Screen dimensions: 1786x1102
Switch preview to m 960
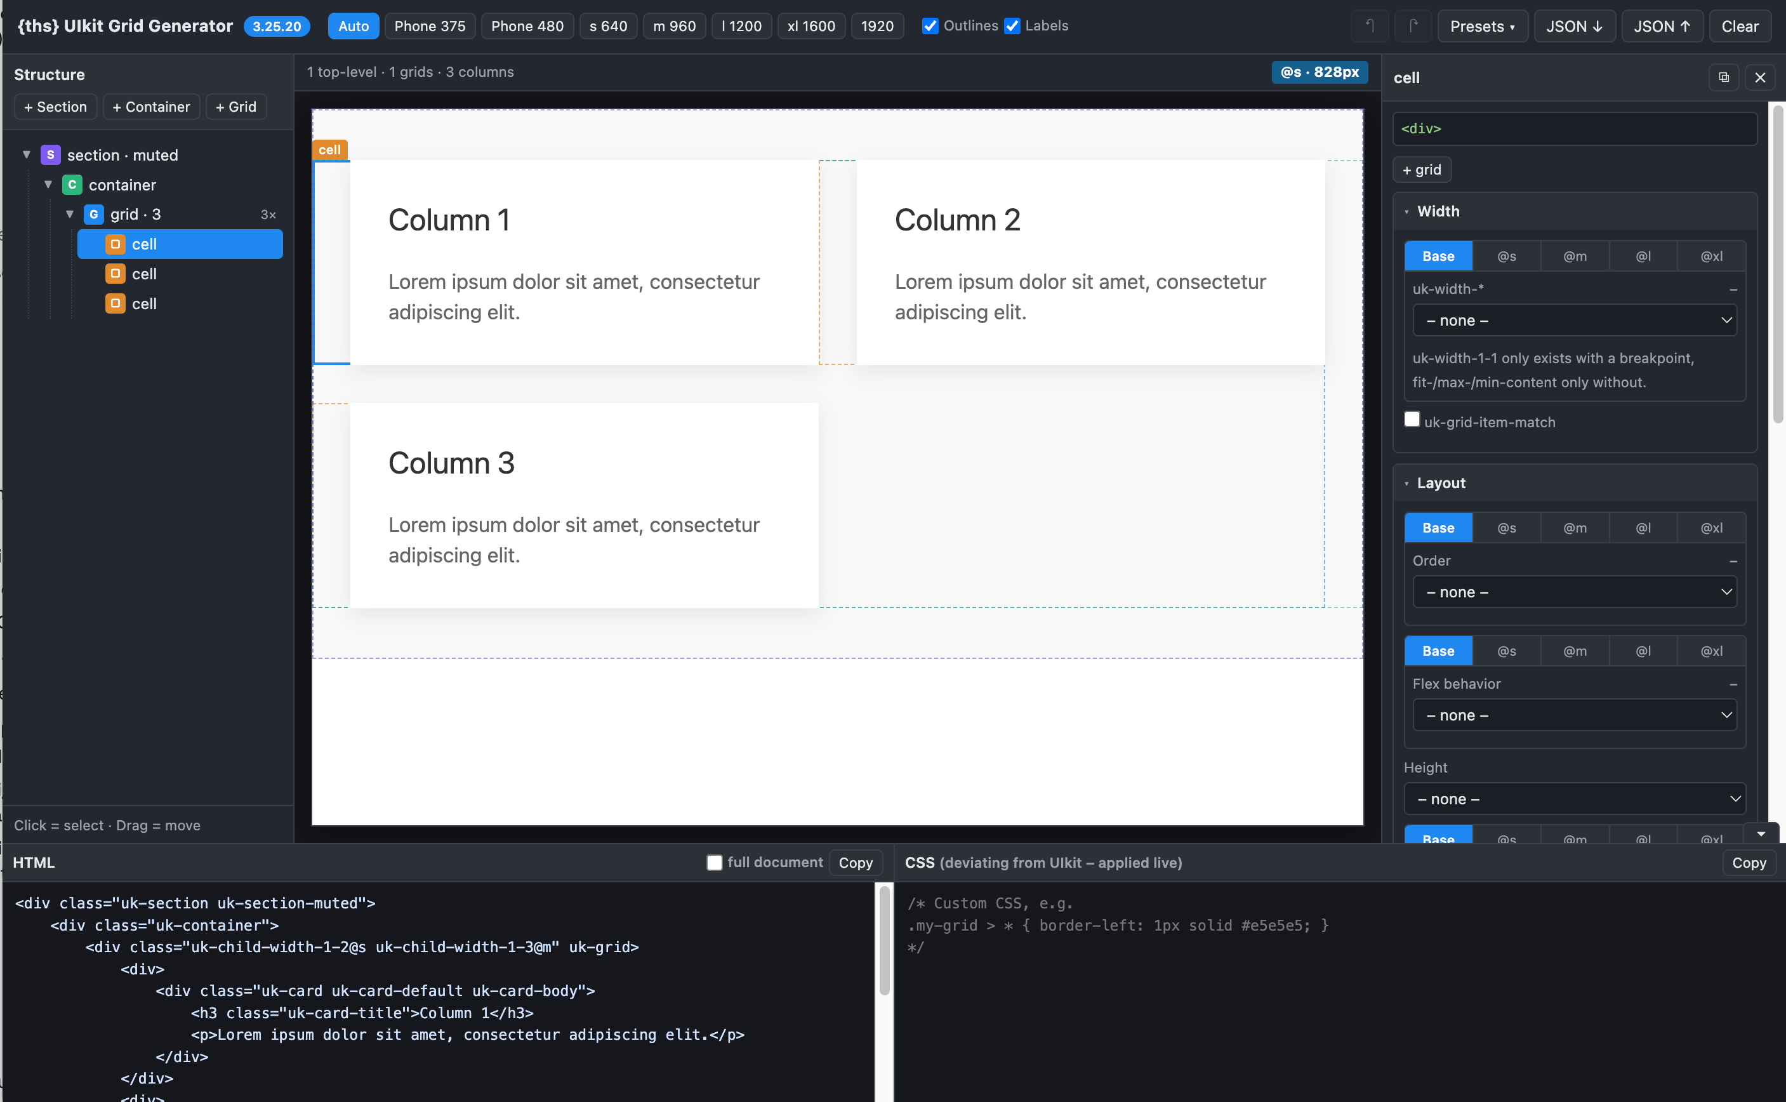click(674, 26)
